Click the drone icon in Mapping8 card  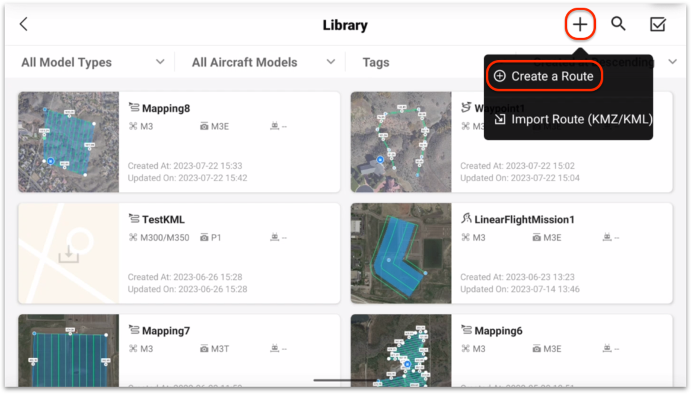coord(133,126)
